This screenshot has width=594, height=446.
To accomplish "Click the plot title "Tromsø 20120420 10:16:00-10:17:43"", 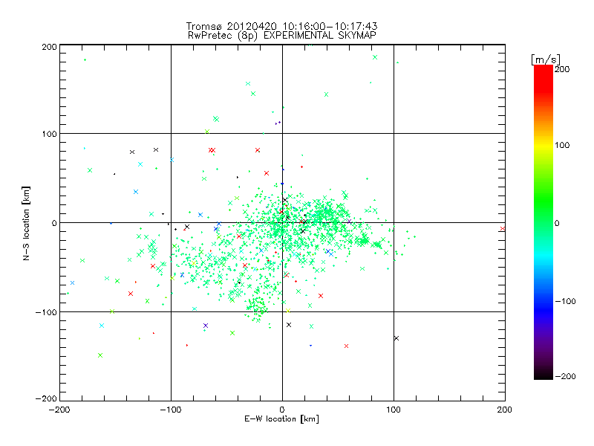I will point(281,26).
